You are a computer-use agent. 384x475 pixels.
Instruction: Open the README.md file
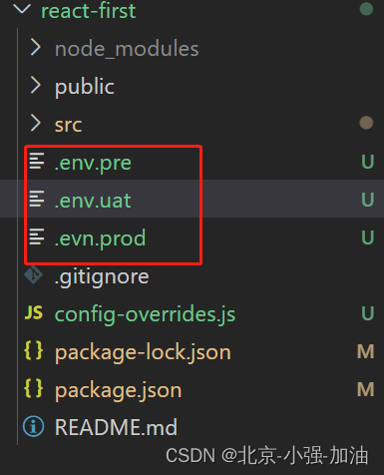point(116,427)
